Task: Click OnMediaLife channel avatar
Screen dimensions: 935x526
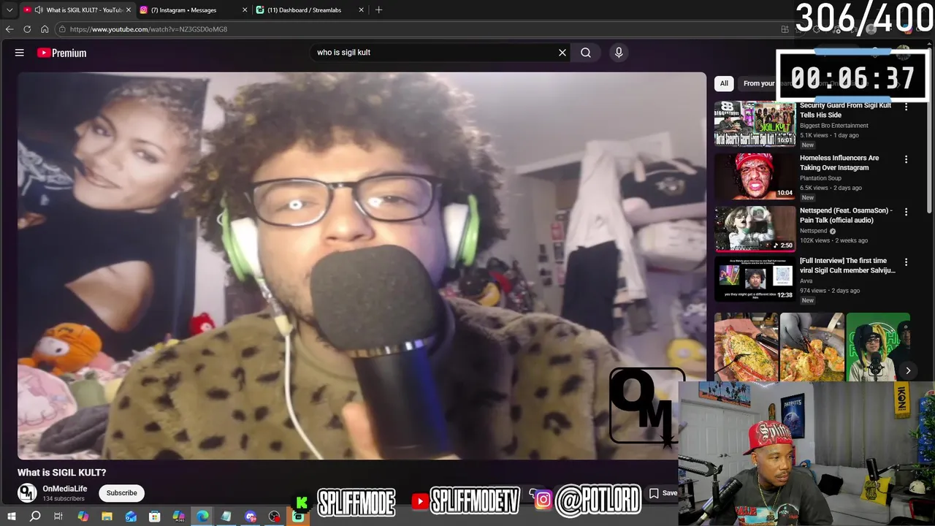Action: point(27,492)
